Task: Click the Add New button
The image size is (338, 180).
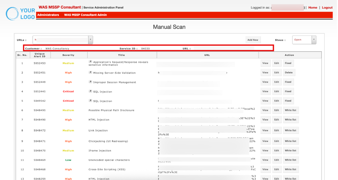Action: (x=253, y=40)
